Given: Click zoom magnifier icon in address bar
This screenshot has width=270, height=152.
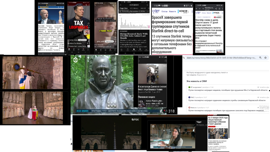Looking at the screenshot, I should point(260,58).
